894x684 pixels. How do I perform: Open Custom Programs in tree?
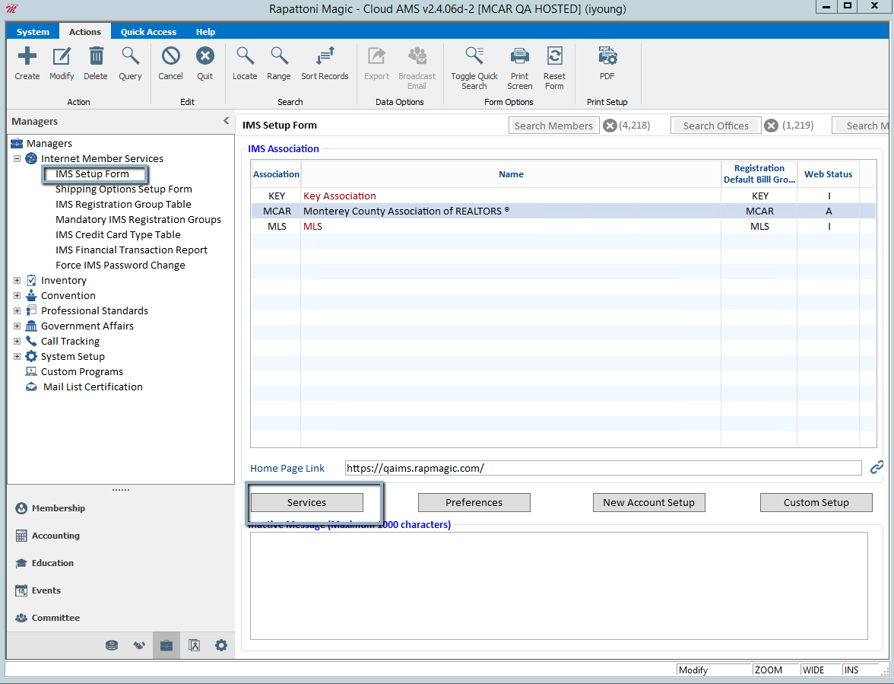click(x=81, y=371)
